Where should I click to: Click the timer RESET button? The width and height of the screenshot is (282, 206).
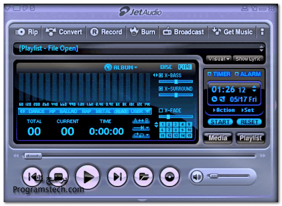[x=249, y=122]
